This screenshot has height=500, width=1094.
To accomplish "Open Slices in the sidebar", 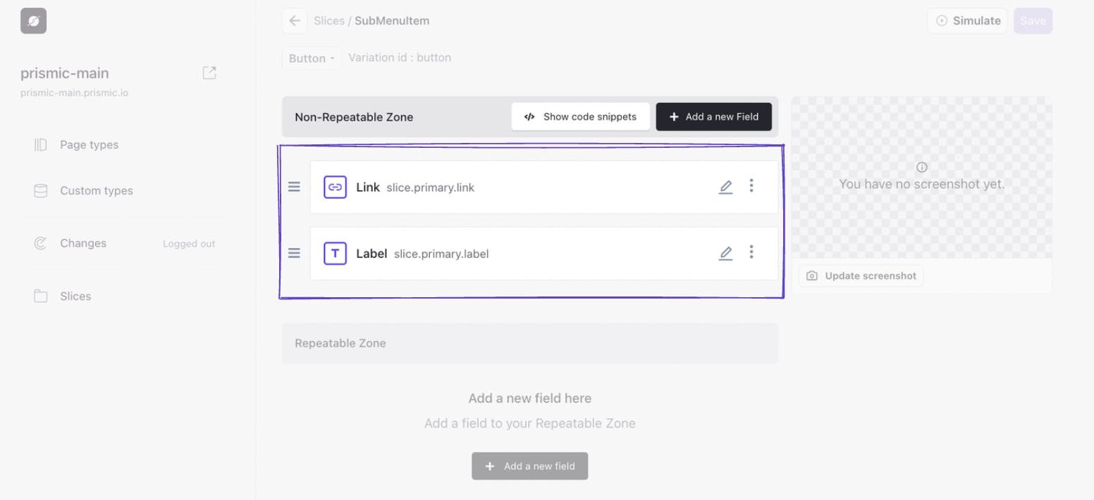I will (x=75, y=296).
